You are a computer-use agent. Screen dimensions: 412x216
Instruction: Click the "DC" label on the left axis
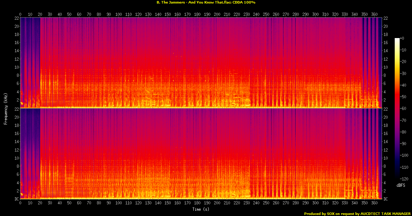tap(17, 199)
